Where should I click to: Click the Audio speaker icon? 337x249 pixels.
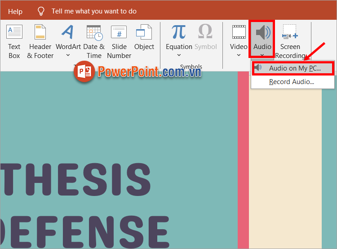click(x=262, y=33)
